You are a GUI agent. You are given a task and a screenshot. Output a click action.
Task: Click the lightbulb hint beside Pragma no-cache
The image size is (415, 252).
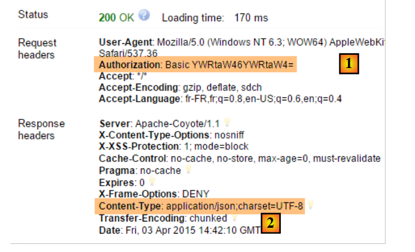point(187,170)
